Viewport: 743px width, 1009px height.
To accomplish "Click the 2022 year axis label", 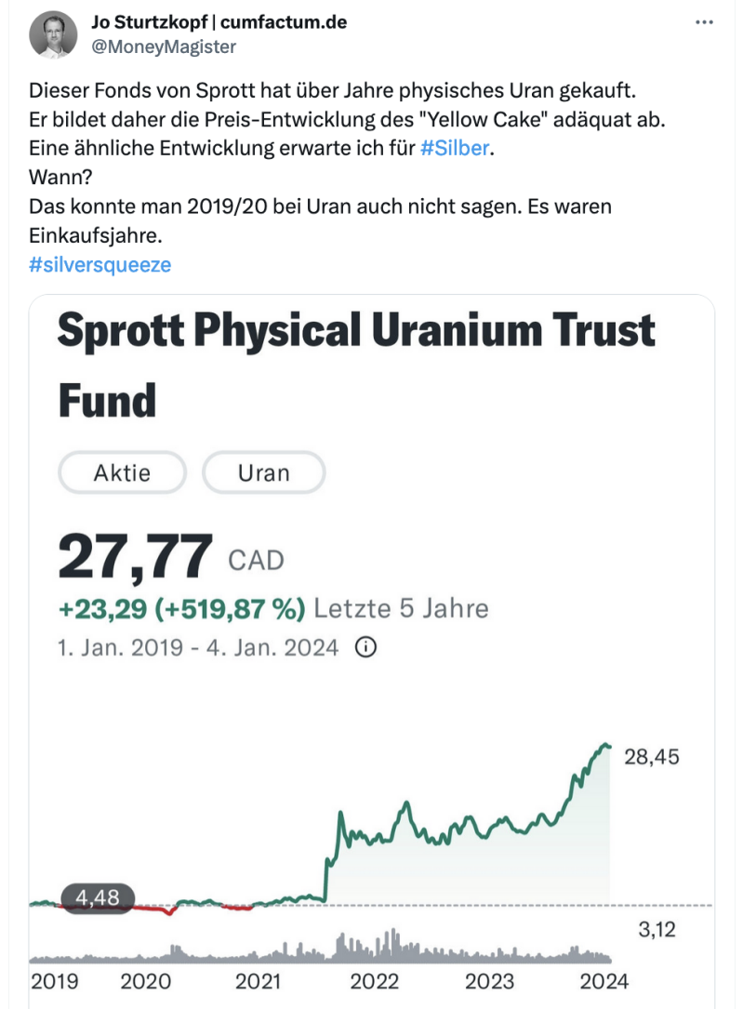I will (374, 981).
